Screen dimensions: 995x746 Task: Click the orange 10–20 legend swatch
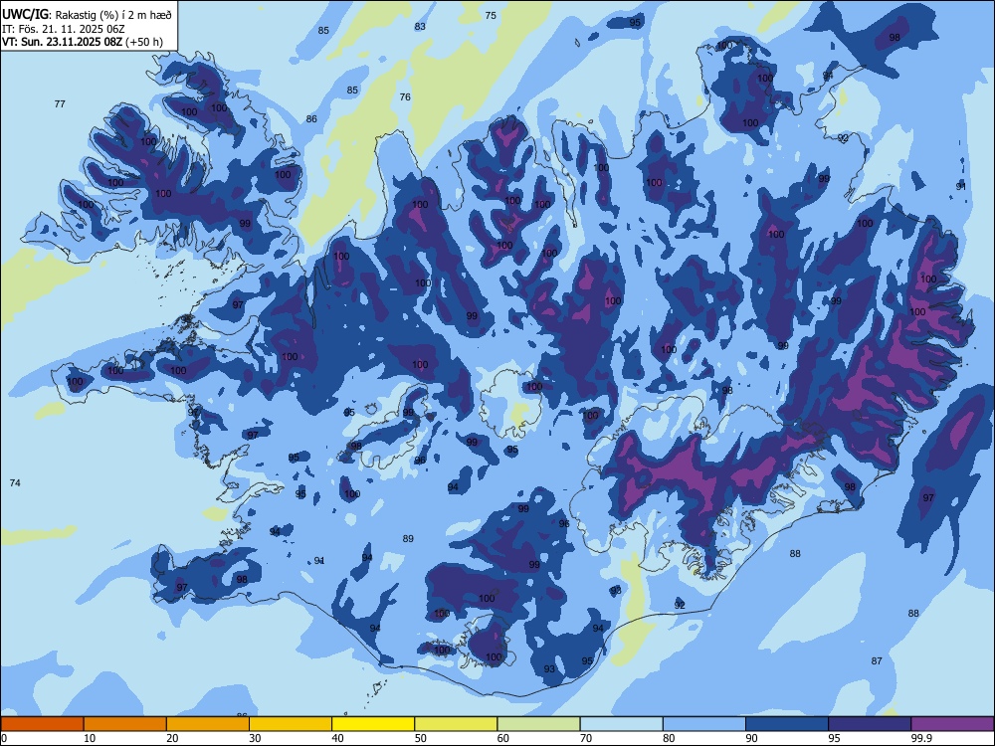[x=125, y=724]
